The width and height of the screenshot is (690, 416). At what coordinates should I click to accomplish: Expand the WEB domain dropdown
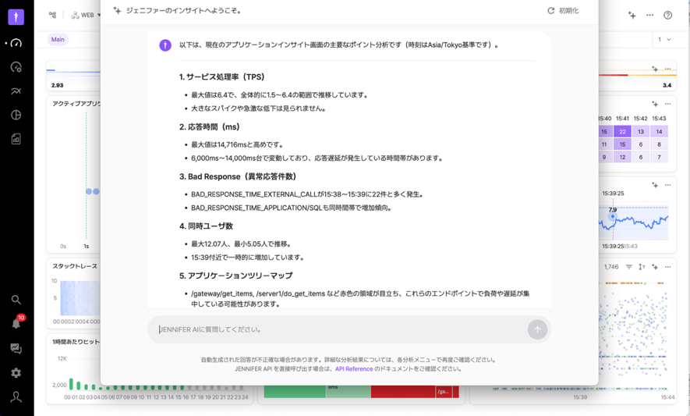[x=86, y=15]
